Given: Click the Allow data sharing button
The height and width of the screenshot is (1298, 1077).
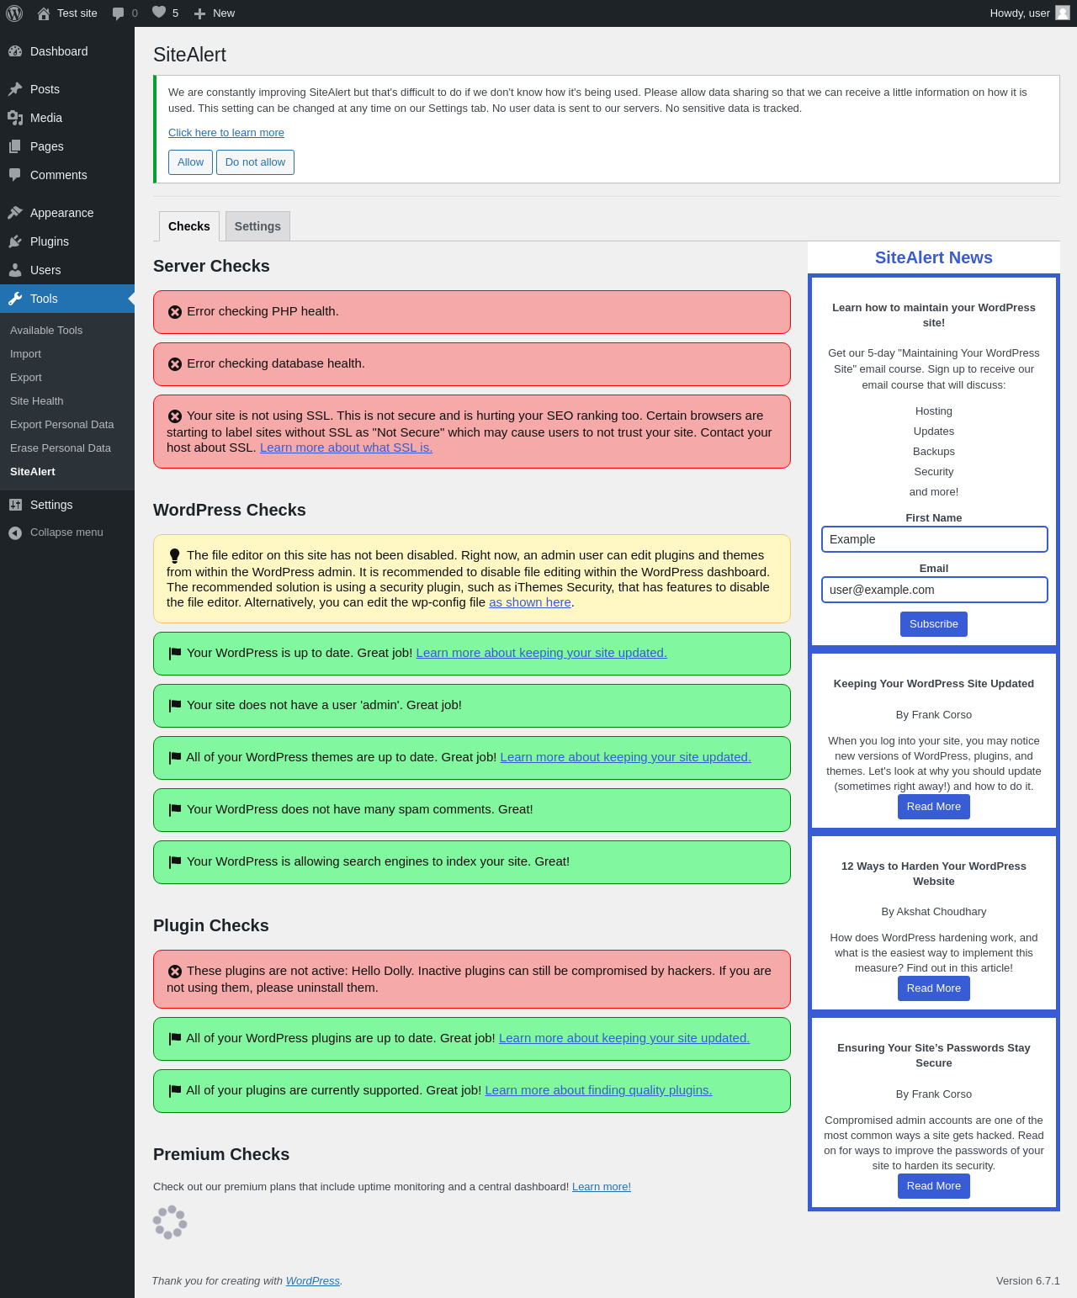Looking at the screenshot, I should 190,162.
